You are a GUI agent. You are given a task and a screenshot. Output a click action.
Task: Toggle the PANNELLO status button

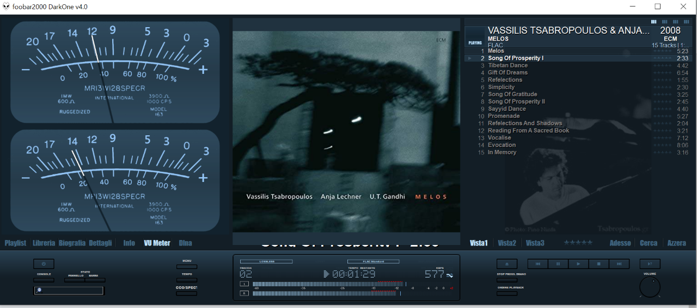pyautogui.click(x=75, y=280)
